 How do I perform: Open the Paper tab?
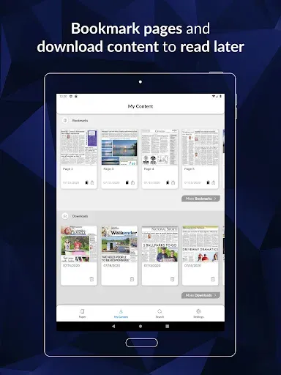[82, 313]
